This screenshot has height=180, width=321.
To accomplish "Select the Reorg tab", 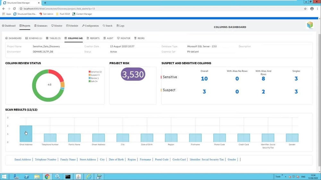I will 139,38.
